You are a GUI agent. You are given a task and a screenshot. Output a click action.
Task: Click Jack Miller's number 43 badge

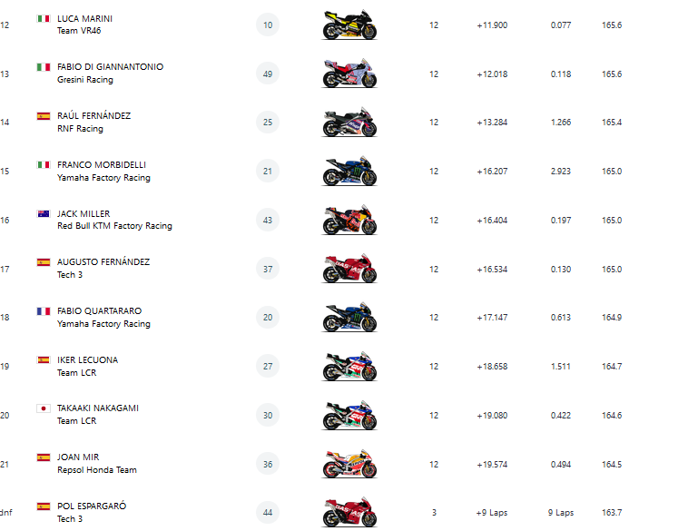[x=268, y=220]
